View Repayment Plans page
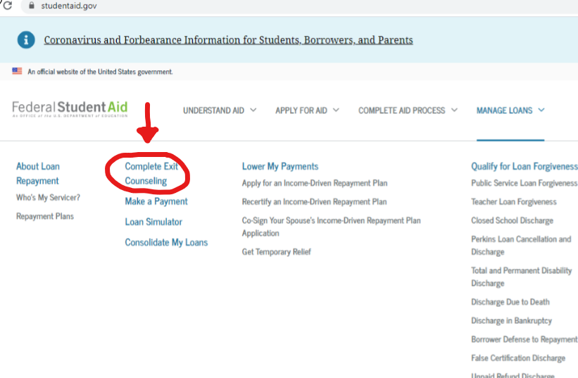 pos(45,216)
